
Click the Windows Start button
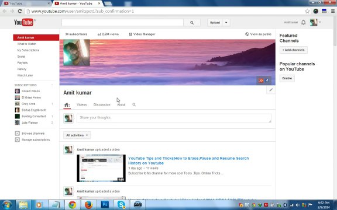click(7, 205)
